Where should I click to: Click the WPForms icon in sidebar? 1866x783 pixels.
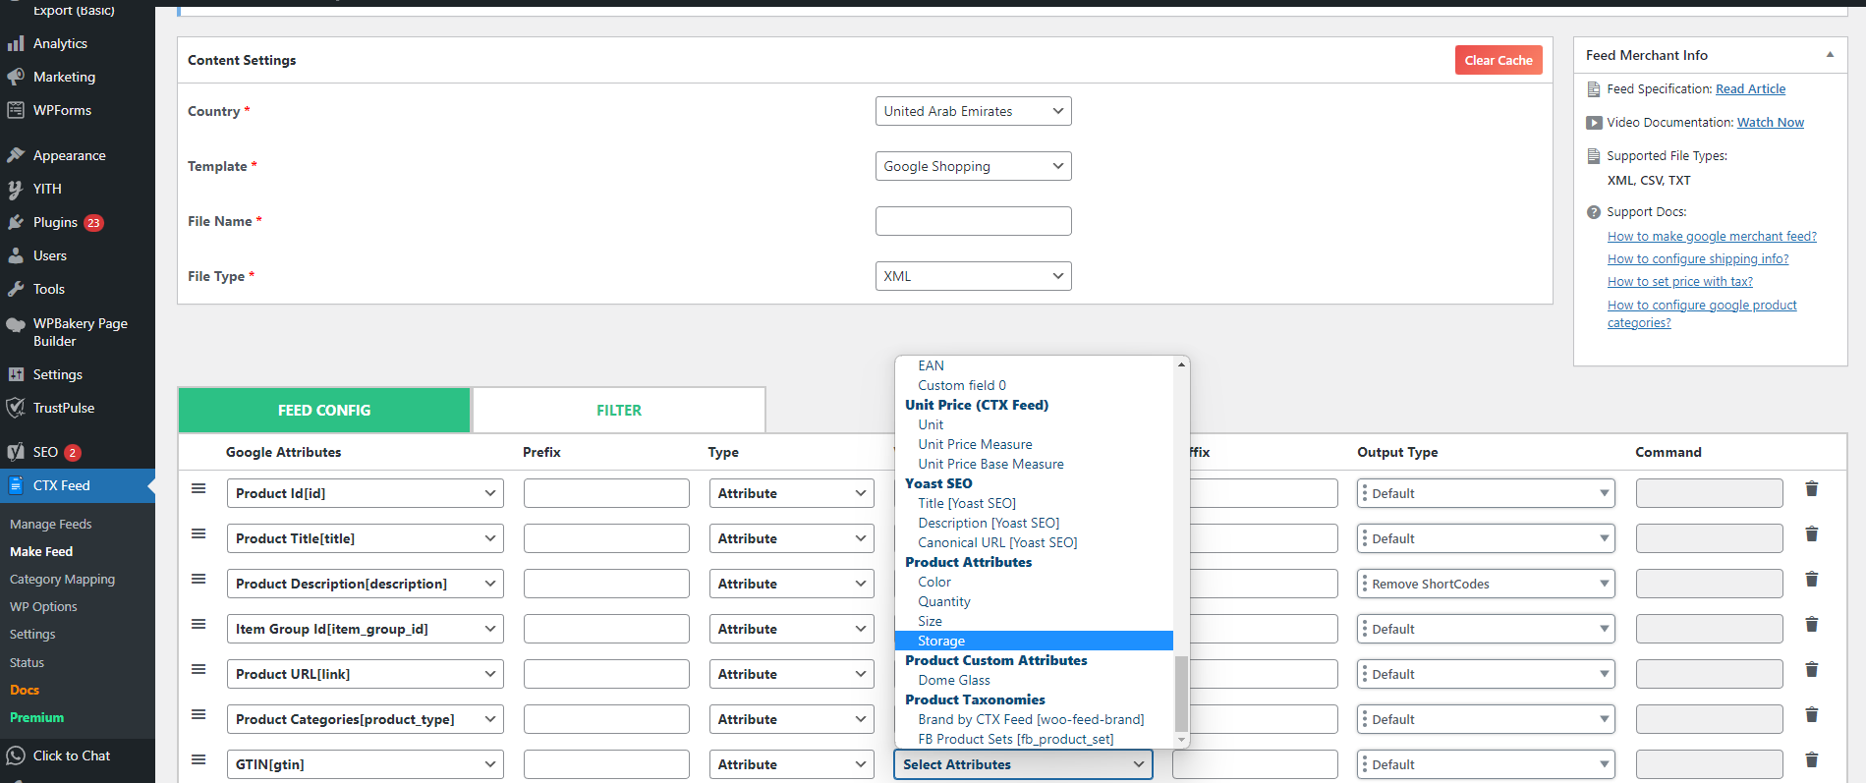16,110
